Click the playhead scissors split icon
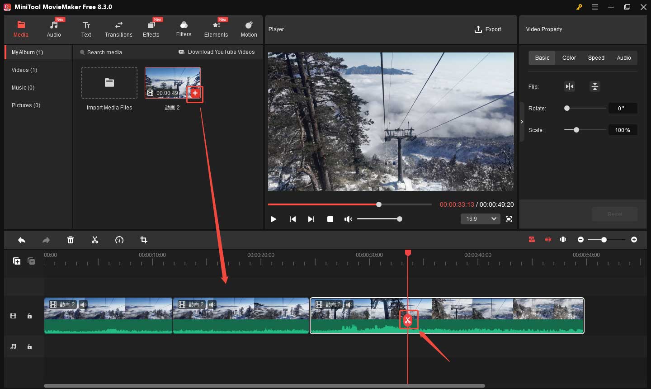 point(408,320)
